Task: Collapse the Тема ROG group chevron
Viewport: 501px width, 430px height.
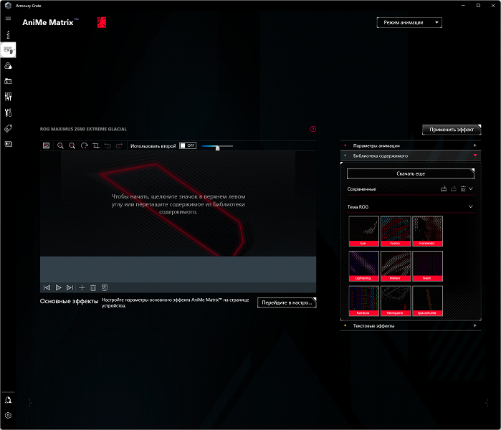Action: click(471, 206)
